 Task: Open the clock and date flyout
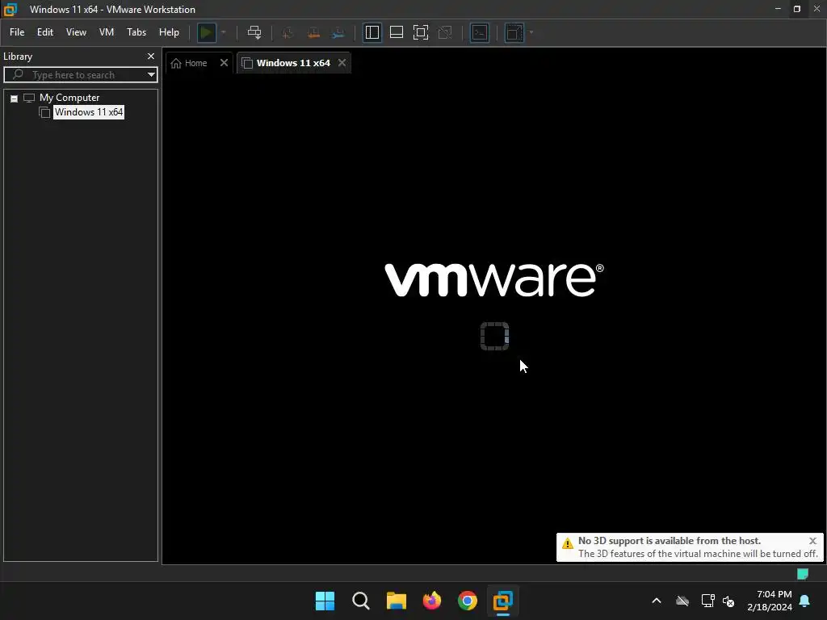tap(770, 601)
